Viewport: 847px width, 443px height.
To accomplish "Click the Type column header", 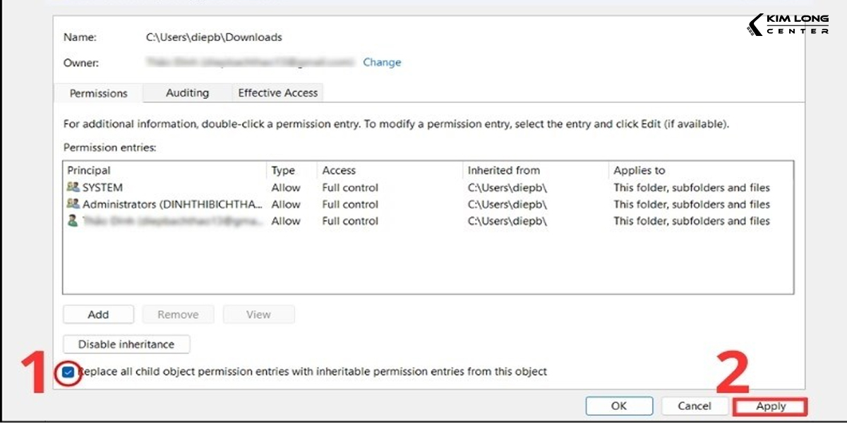I will tap(283, 170).
